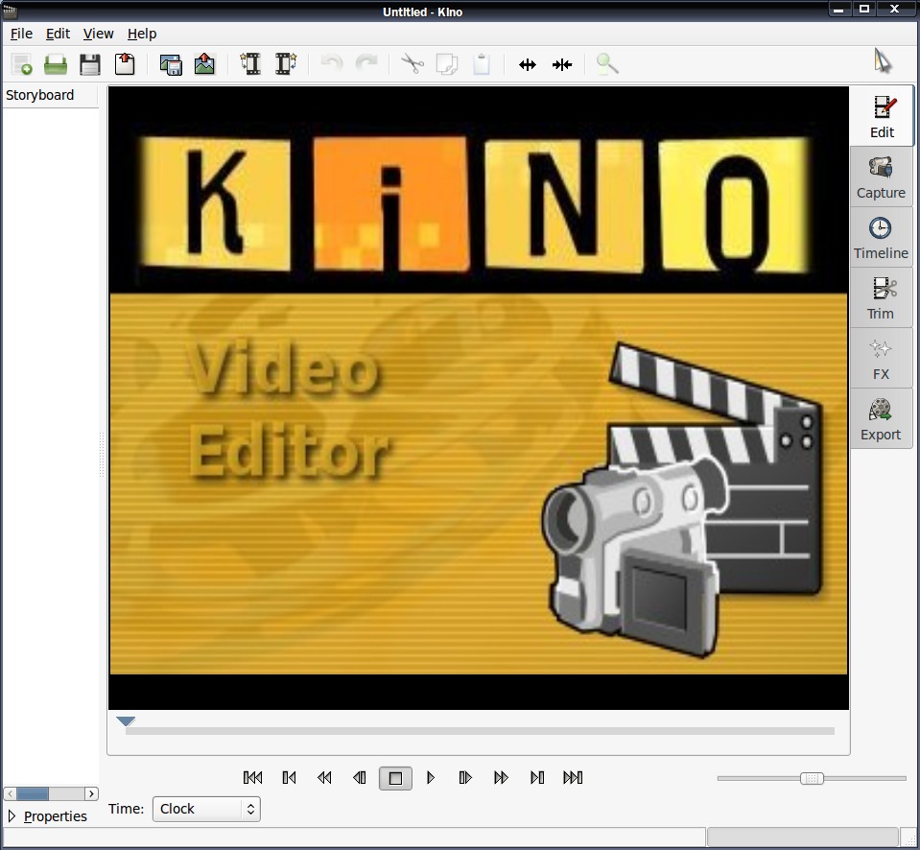Click the grey scrub bar track
Viewport: 920px width, 850px height.
pyautogui.click(x=480, y=731)
